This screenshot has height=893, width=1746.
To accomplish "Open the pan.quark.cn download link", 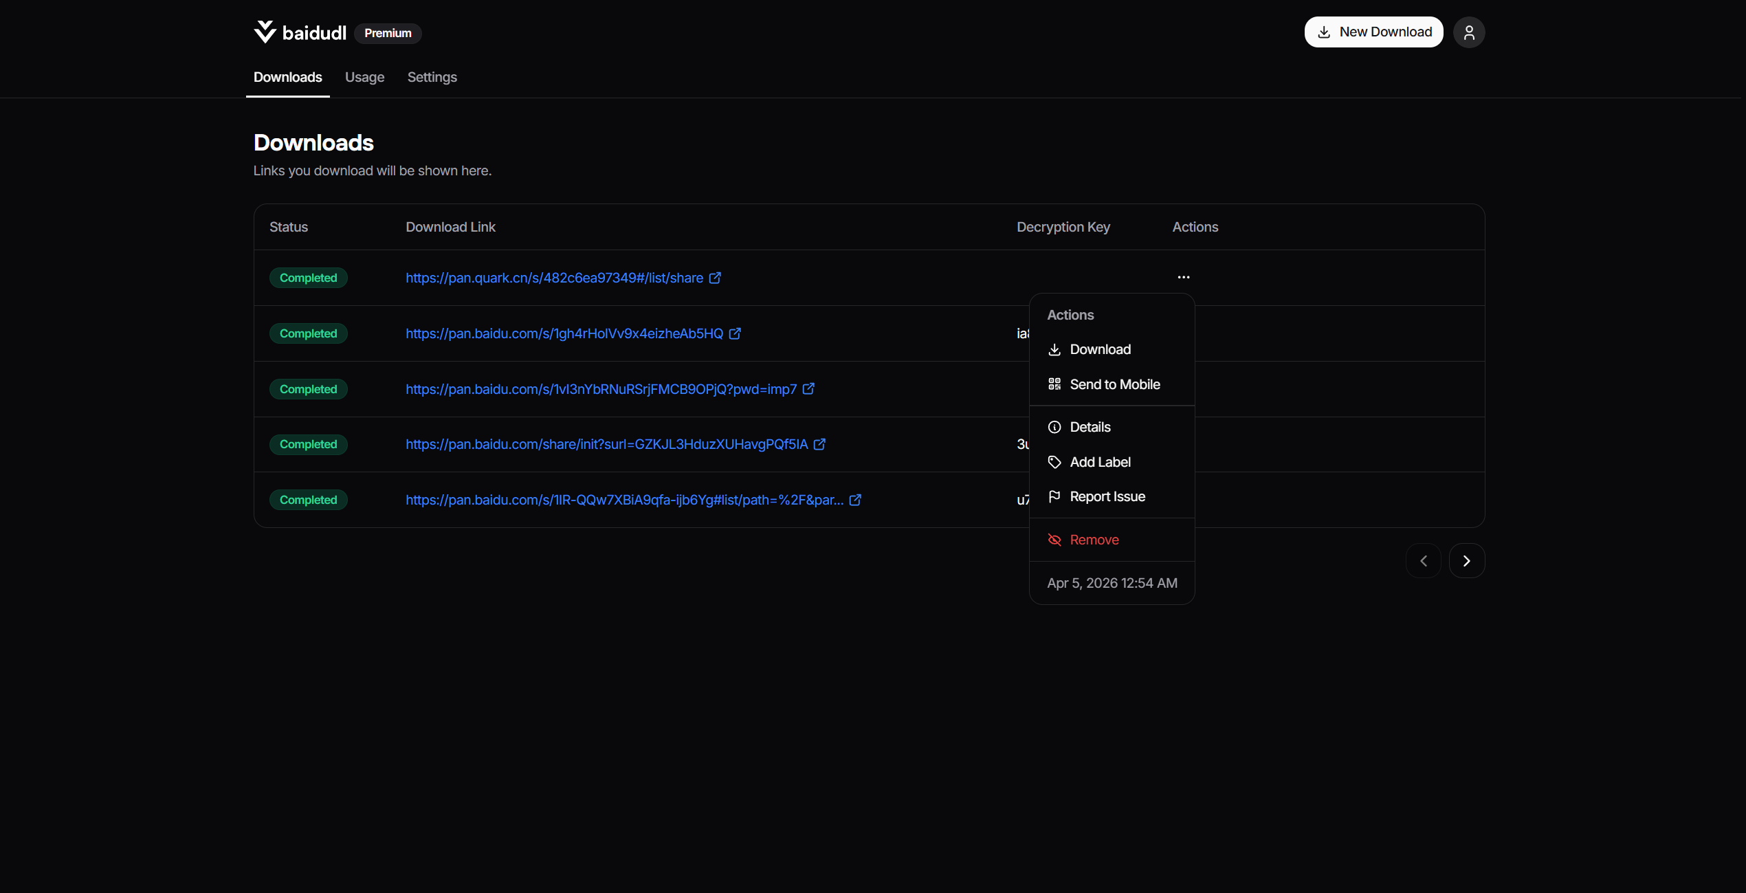I will [553, 278].
